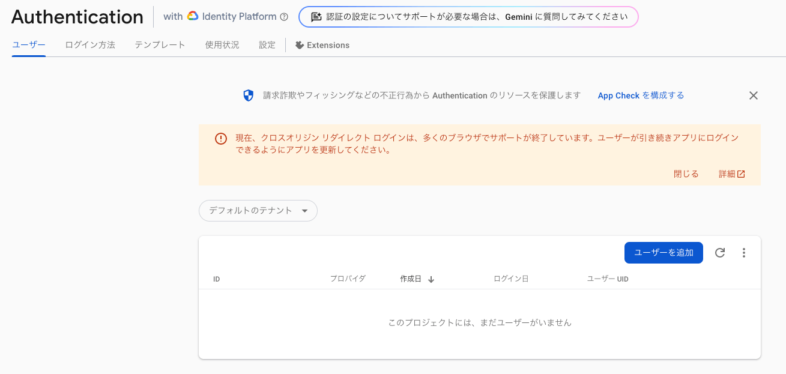Sort by 作成日 column header
This screenshot has width=786, height=374.
click(x=411, y=279)
